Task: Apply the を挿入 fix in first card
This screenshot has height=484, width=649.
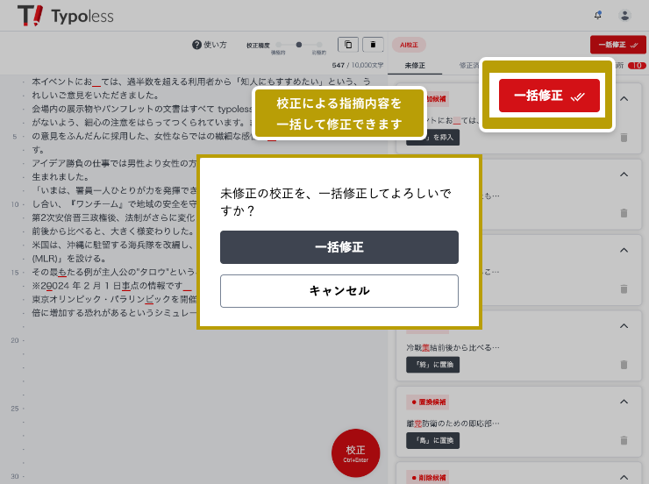Action: tap(432, 138)
